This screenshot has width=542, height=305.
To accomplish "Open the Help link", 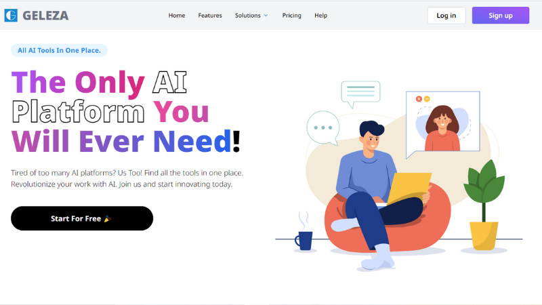I will pos(320,16).
